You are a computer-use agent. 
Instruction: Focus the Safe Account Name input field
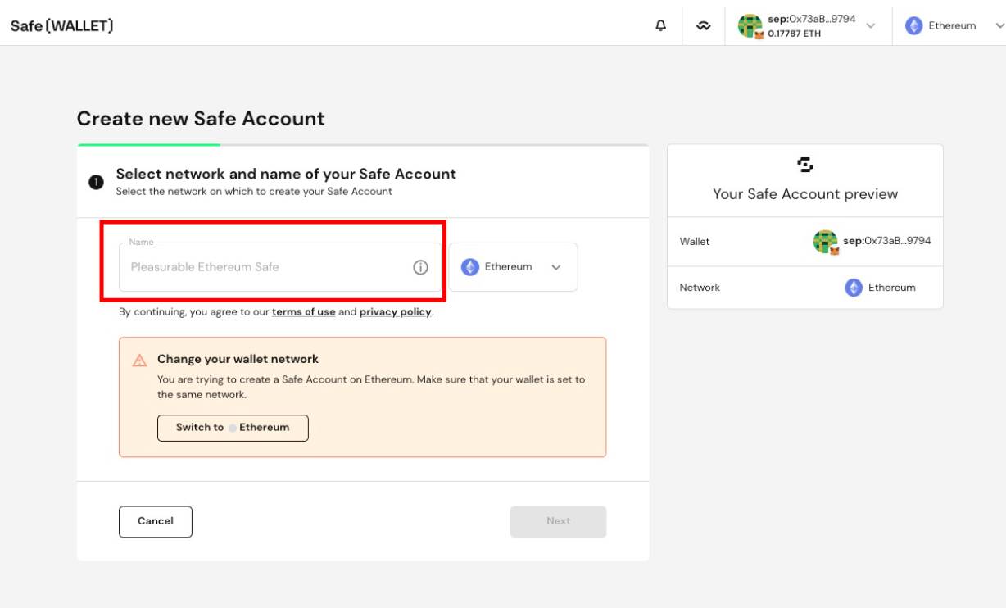coord(280,267)
